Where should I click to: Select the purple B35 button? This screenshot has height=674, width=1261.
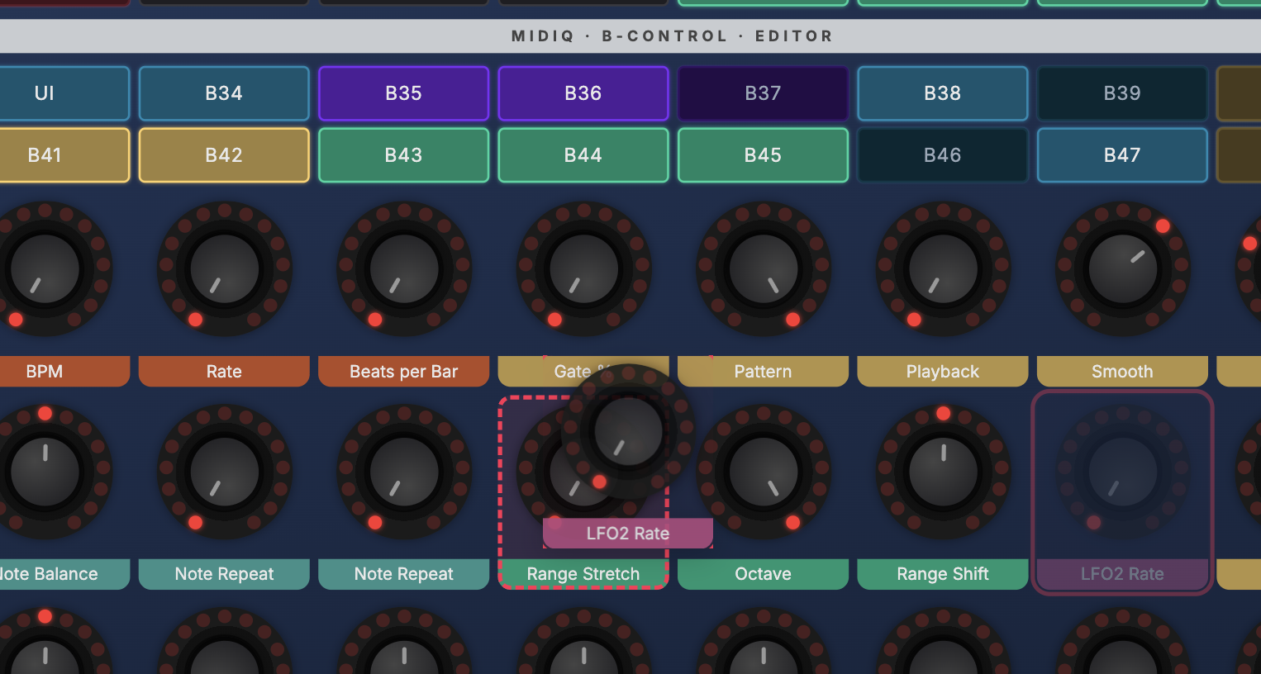tap(403, 93)
